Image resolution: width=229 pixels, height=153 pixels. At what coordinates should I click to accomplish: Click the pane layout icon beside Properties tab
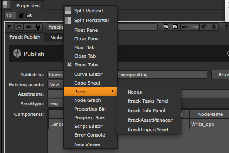coord(7,5)
